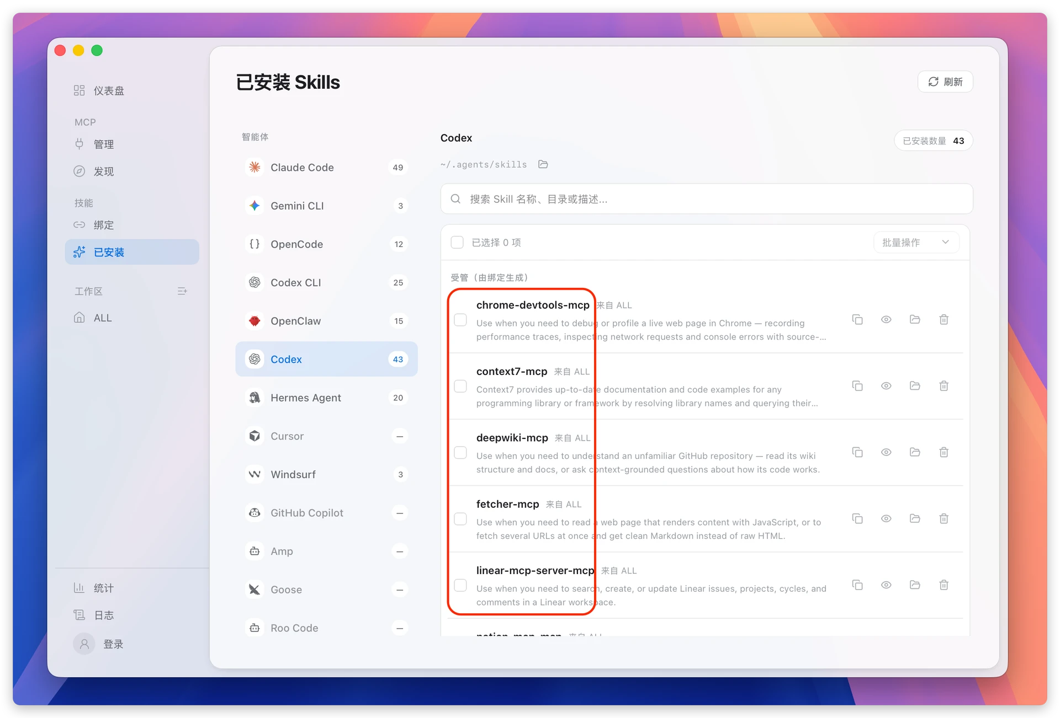Open the fetcher-mcp skill folder
The image size is (1060, 718).
(915, 518)
